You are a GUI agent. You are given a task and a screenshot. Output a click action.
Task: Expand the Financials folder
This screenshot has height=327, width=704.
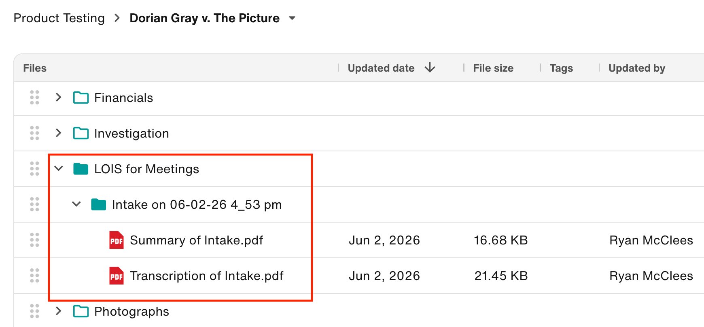[59, 97]
